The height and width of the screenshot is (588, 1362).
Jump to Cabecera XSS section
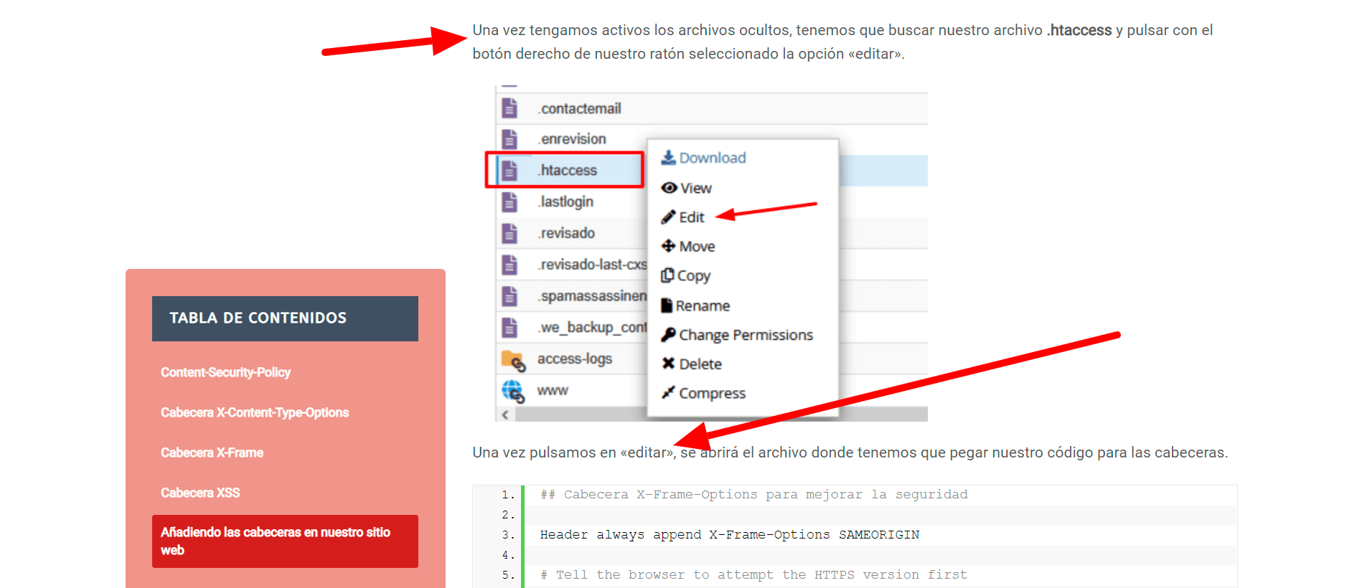click(200, 493)
